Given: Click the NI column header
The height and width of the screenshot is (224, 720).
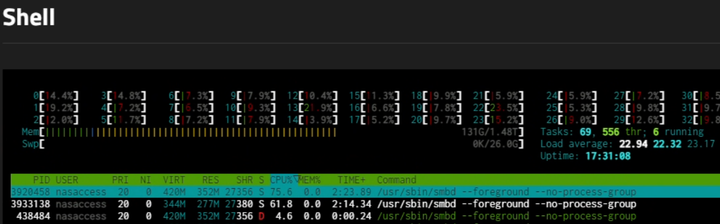Looking at the screenshot, I should (x=146, y=180).
